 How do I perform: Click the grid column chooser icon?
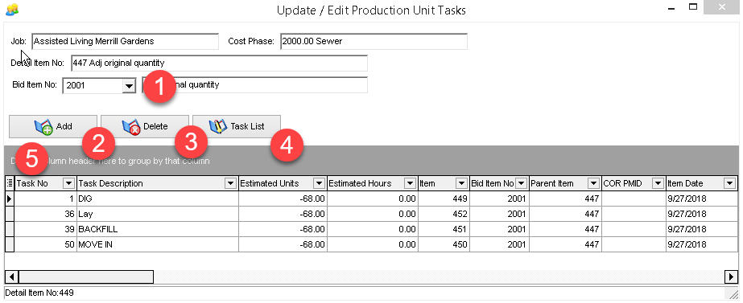click(x=10, y=183)
